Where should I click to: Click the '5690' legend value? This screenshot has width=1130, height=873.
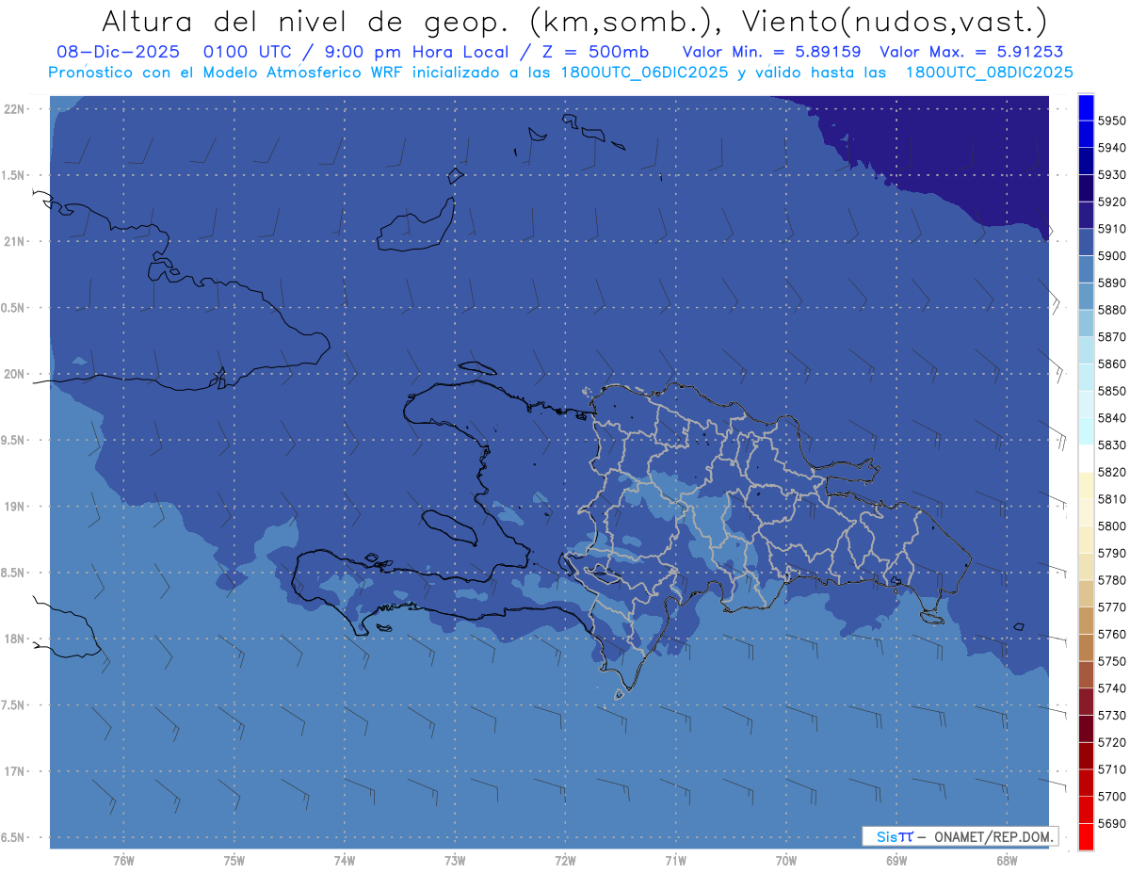click(1112, 823)
